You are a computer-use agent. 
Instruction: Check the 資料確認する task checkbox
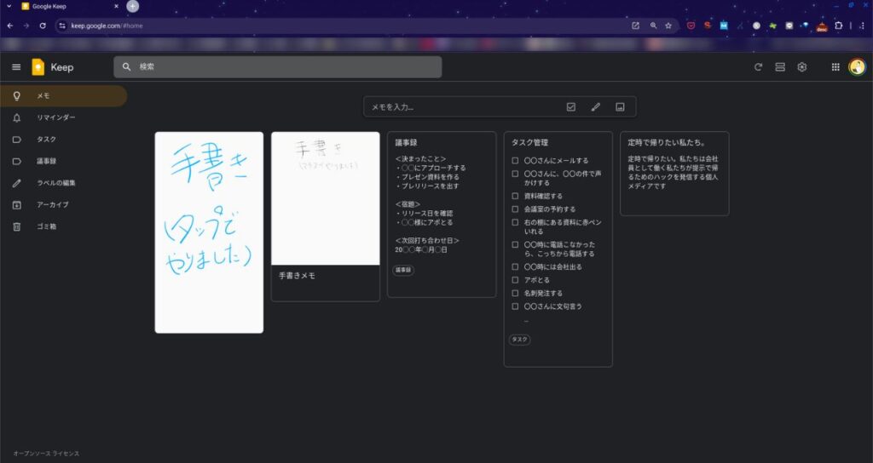click(515, 196)
